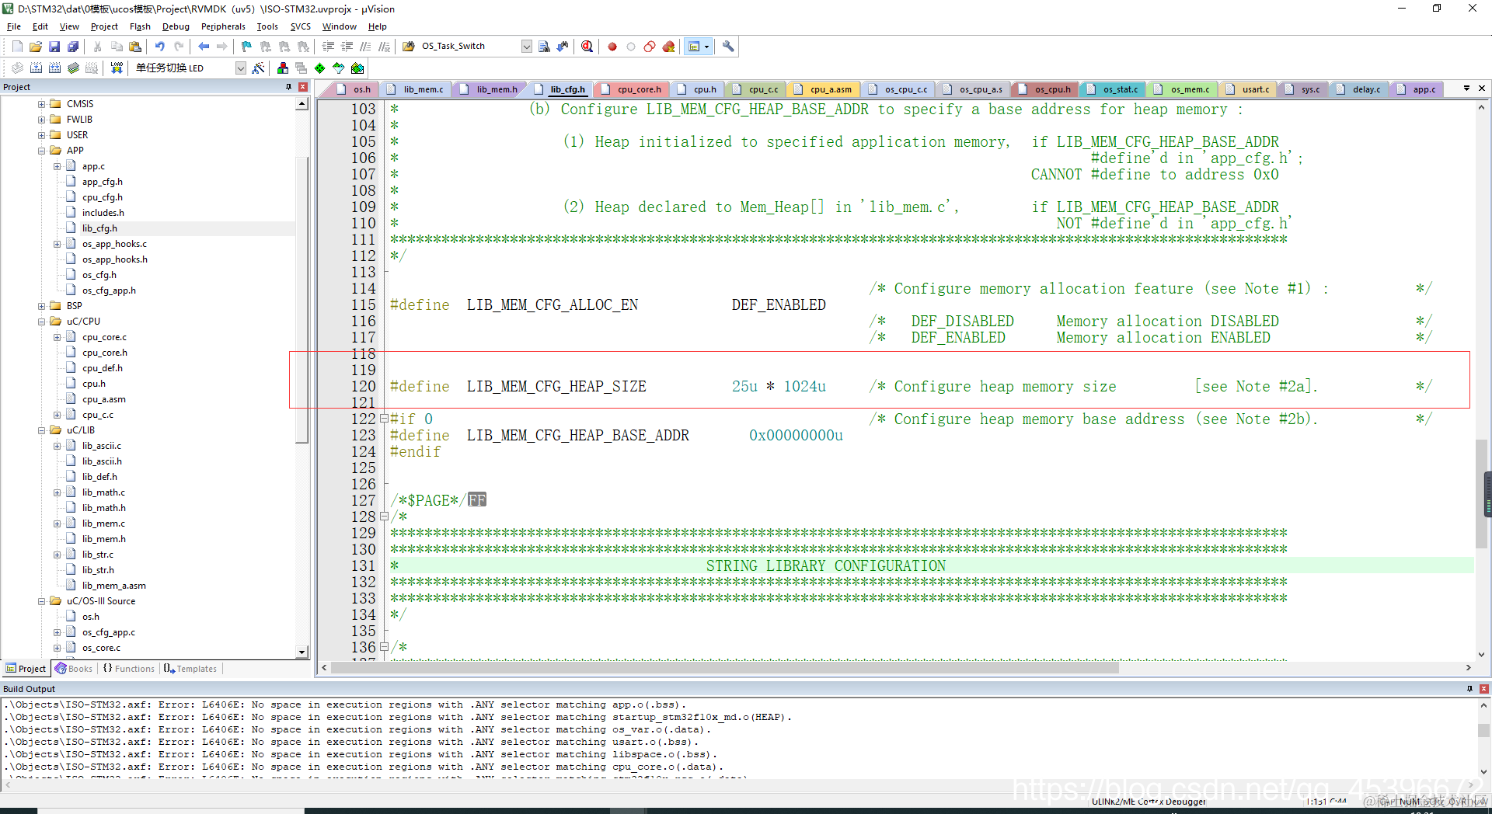Download code to flash with LOAD

tap(117, 68)
